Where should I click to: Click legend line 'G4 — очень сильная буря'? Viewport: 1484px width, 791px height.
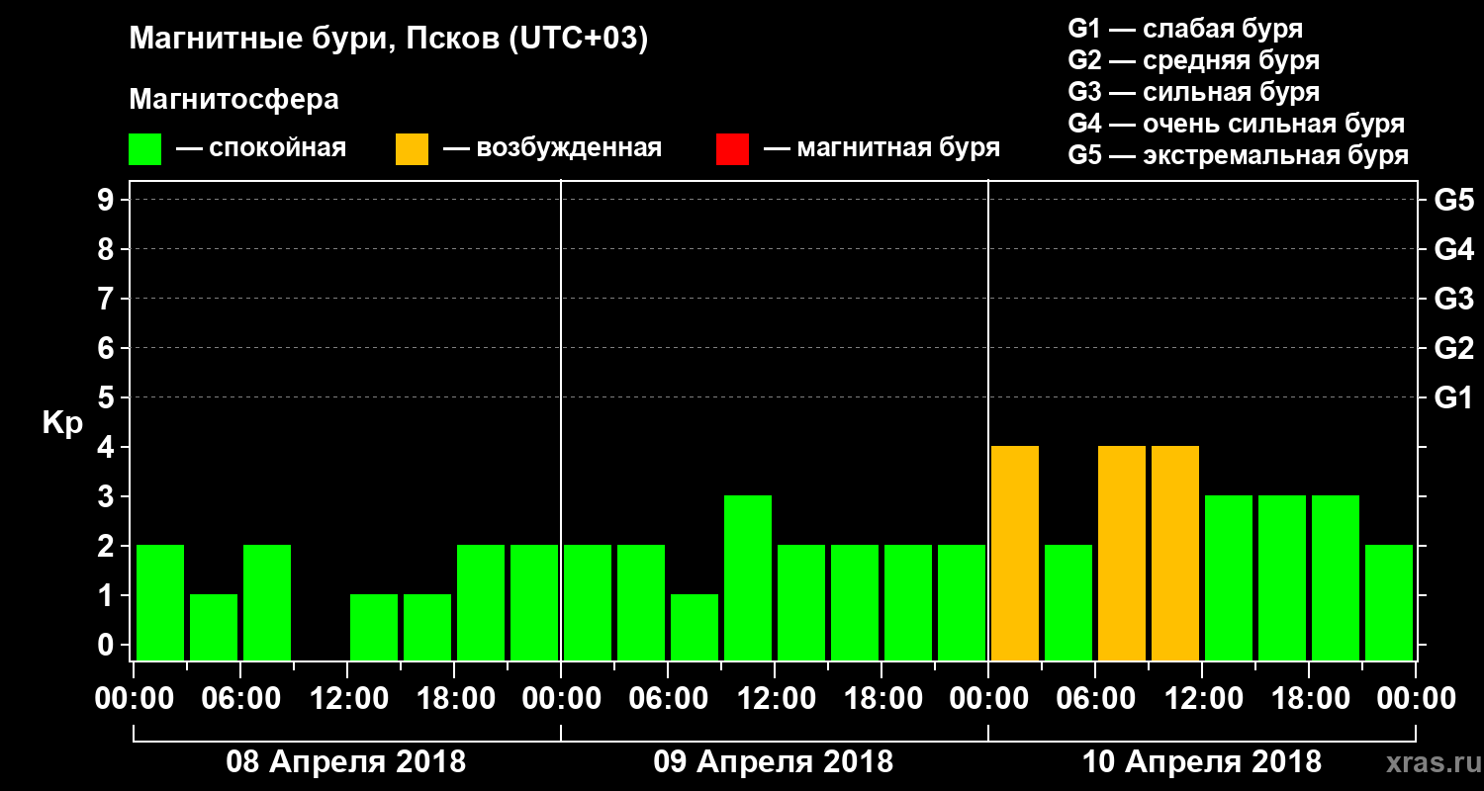1236,124
